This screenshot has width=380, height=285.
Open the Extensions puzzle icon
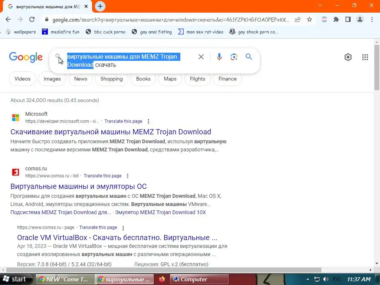336,20
